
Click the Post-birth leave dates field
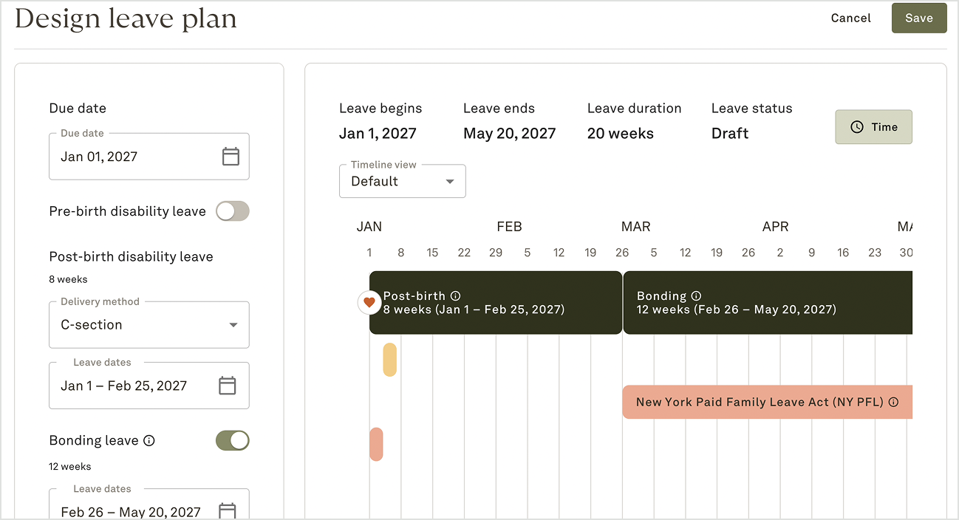(149, 386)
